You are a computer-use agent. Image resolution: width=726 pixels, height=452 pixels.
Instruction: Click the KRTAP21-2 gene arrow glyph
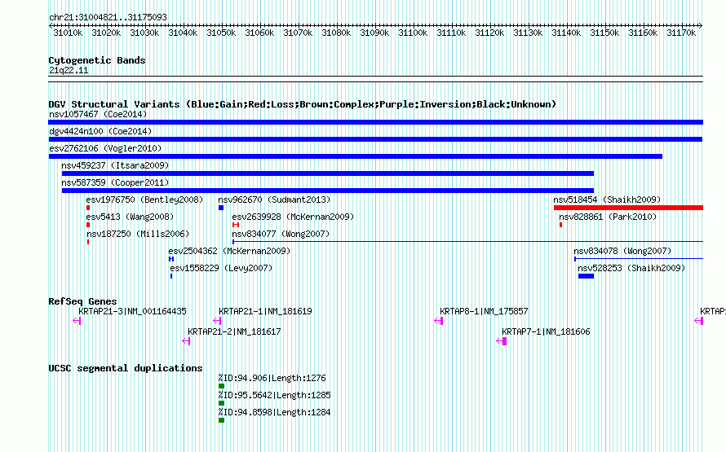(186, 341)
